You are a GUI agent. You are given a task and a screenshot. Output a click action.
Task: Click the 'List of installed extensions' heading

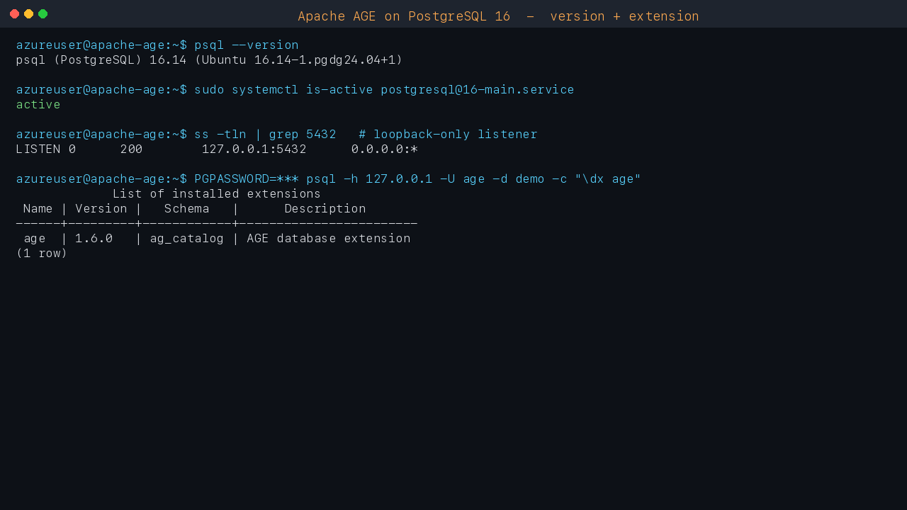pyautogui.click(x=217, y=194)
